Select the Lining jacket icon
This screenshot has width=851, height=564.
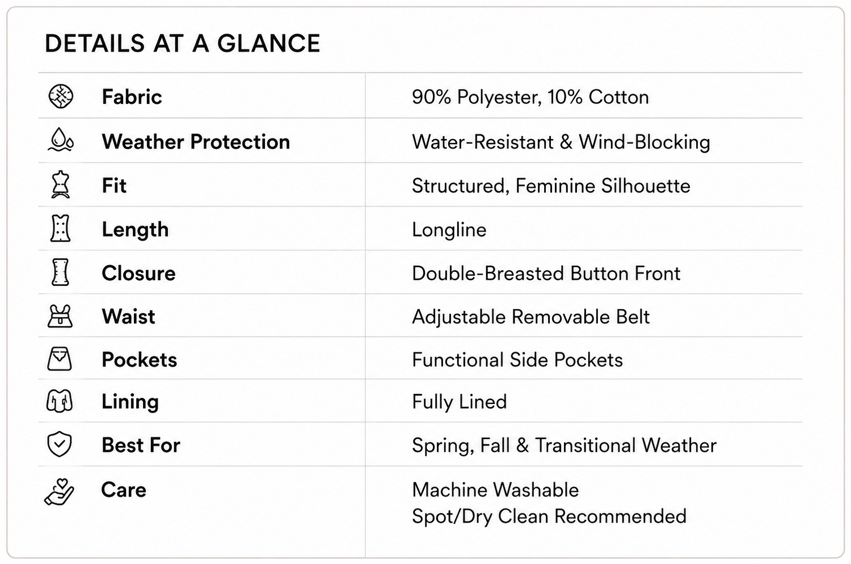59,401
